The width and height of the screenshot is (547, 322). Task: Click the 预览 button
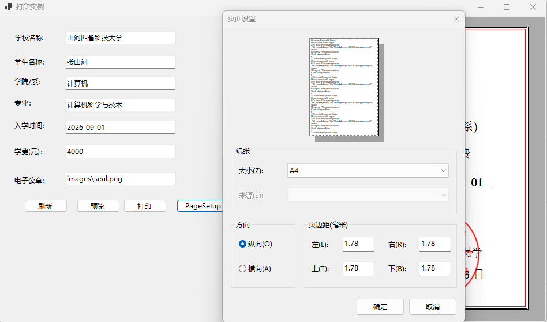(98, 206)
